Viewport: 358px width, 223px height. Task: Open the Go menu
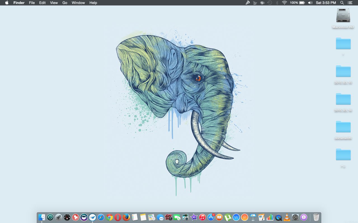(65, 3)
